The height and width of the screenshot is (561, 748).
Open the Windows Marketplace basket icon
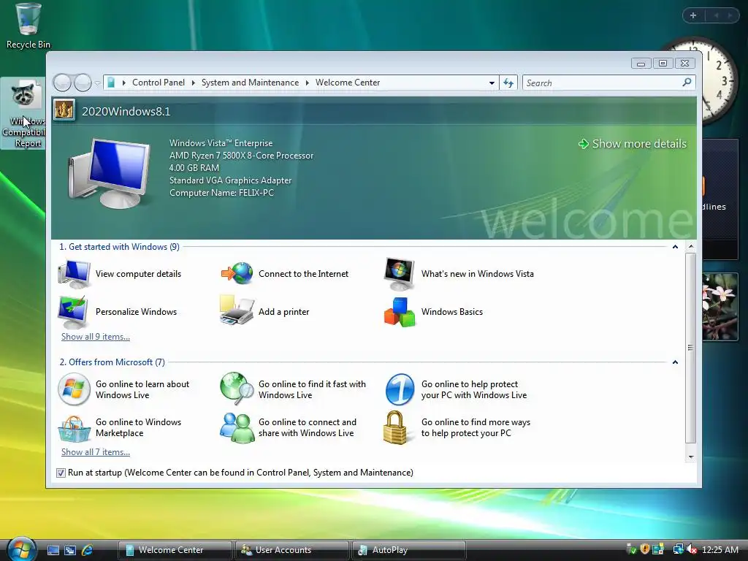pyautogui.click(x=74, y=428)
